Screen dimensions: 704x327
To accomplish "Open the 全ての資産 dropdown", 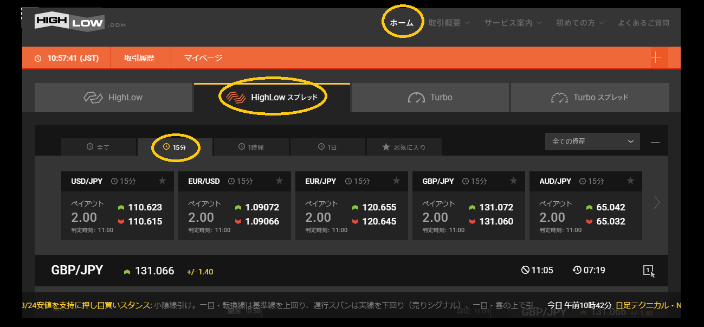I will click(592, 142).
